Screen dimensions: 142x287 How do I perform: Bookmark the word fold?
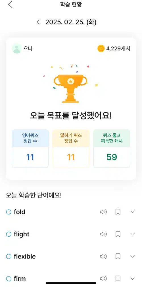118,212
